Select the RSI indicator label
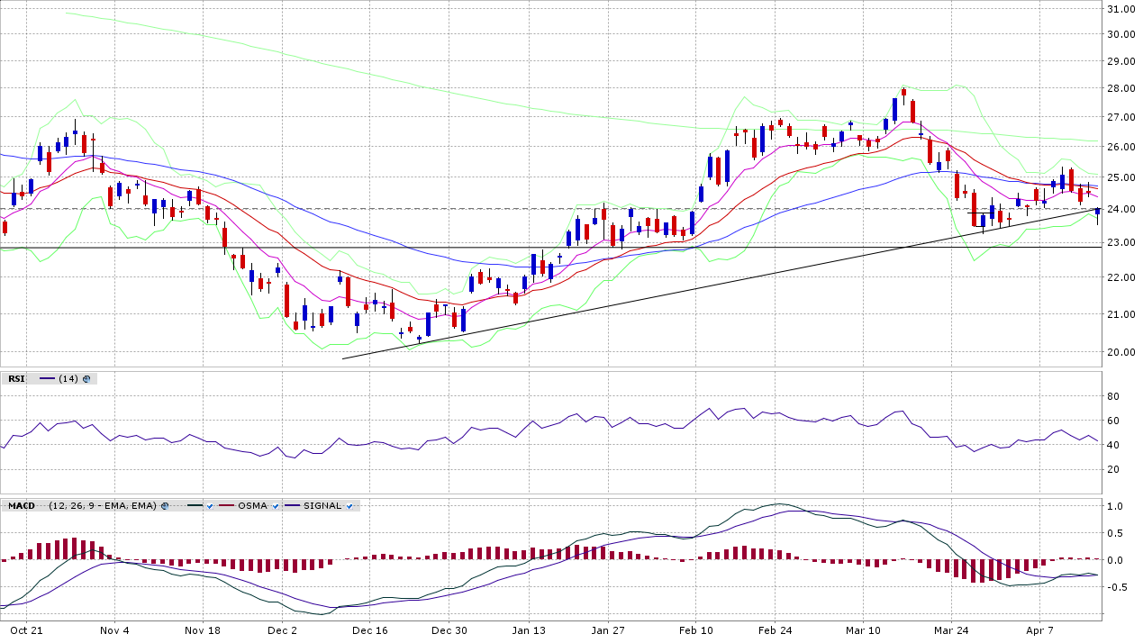Screen dimensions: 1143x643 (x=16, y=378)
